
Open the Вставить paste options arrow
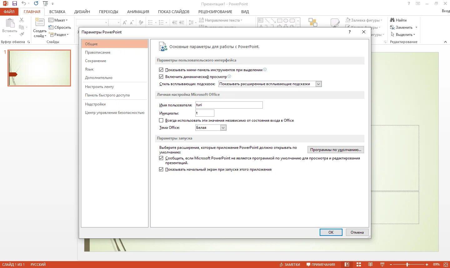[10, 35]
